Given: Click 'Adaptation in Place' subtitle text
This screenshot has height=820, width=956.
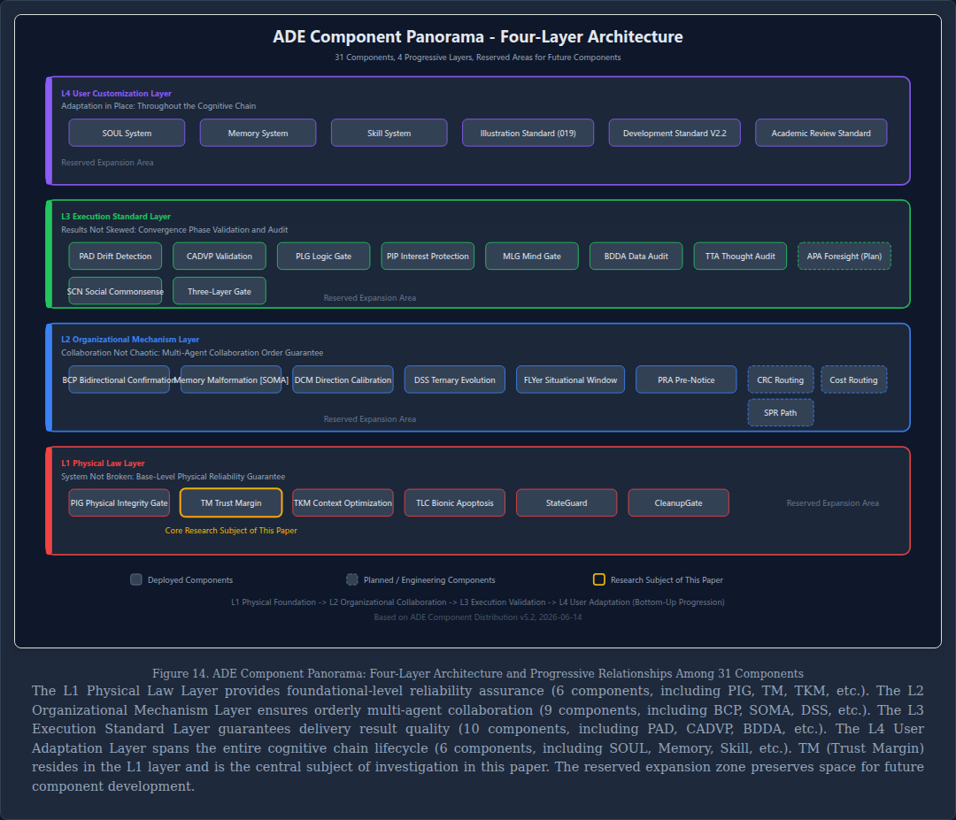Looking at the screenshot, I should pos(158,106).
